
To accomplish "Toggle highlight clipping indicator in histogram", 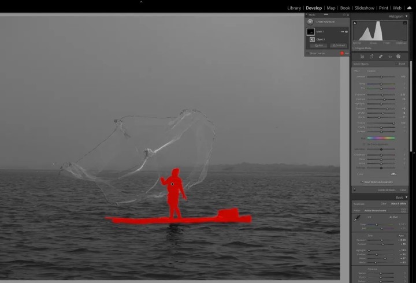I will tap(405, 23).
